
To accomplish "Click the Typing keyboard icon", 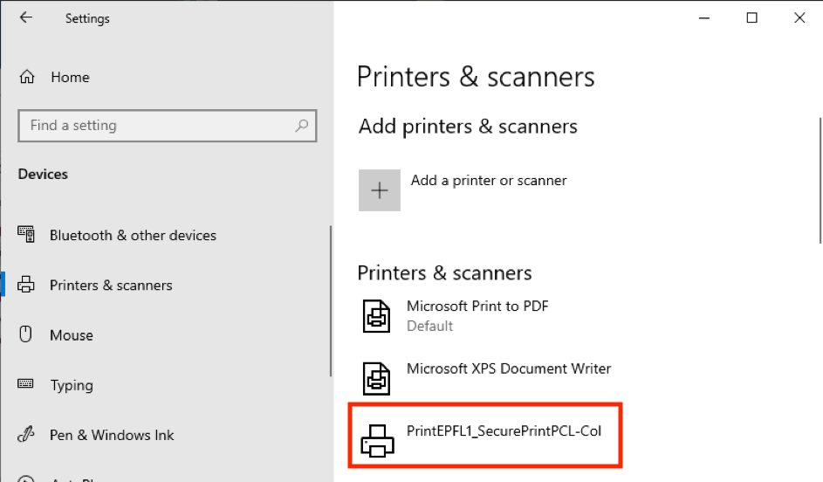I will [x=25, y=384].
